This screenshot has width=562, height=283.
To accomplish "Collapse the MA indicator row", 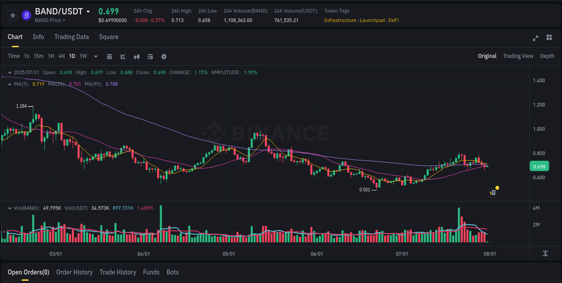I will coord(9,84).
